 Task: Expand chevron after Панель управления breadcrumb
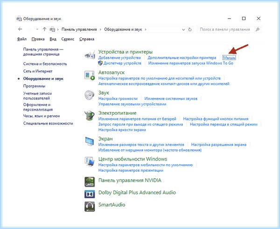coord(100,29)
